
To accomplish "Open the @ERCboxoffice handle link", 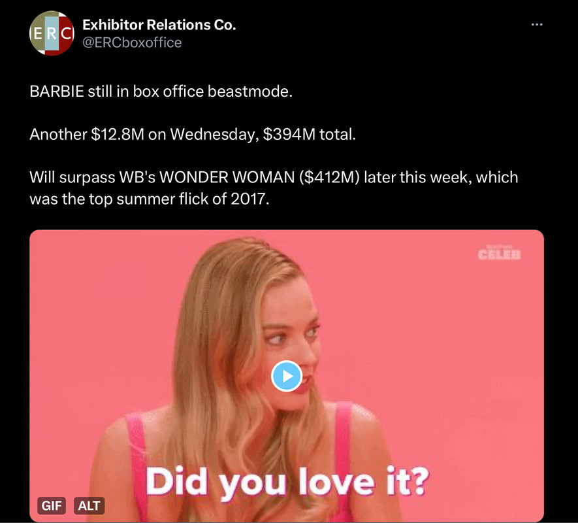I will click(132, 42).
